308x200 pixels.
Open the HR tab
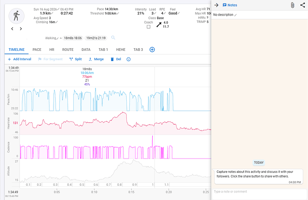pyautogui.click(x=52, y=50)
